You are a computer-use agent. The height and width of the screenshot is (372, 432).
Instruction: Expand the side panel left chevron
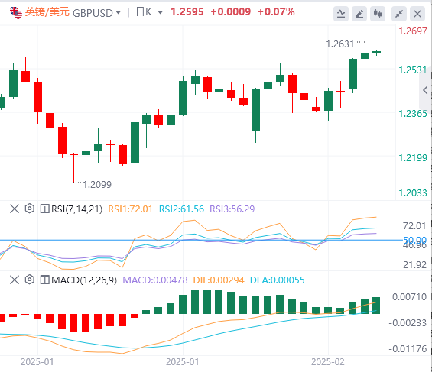(x=425, y=90)
